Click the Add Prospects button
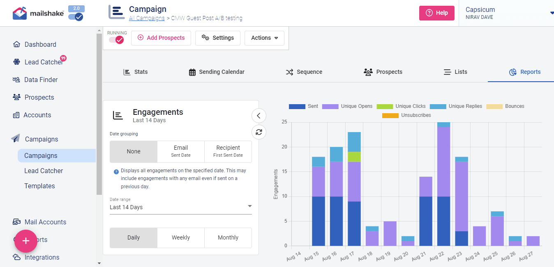The height and width of the screenshot is (267, 554). tap(161, 38)
